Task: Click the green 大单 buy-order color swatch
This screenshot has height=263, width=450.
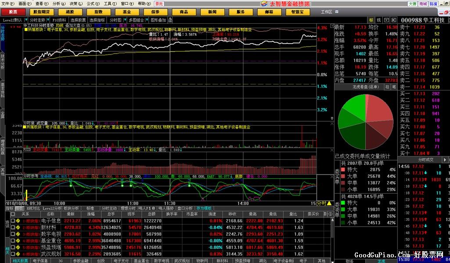Action: 343,209
